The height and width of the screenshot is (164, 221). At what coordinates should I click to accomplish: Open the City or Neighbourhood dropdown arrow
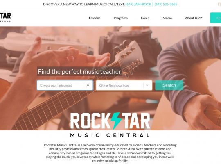(147, 85)
